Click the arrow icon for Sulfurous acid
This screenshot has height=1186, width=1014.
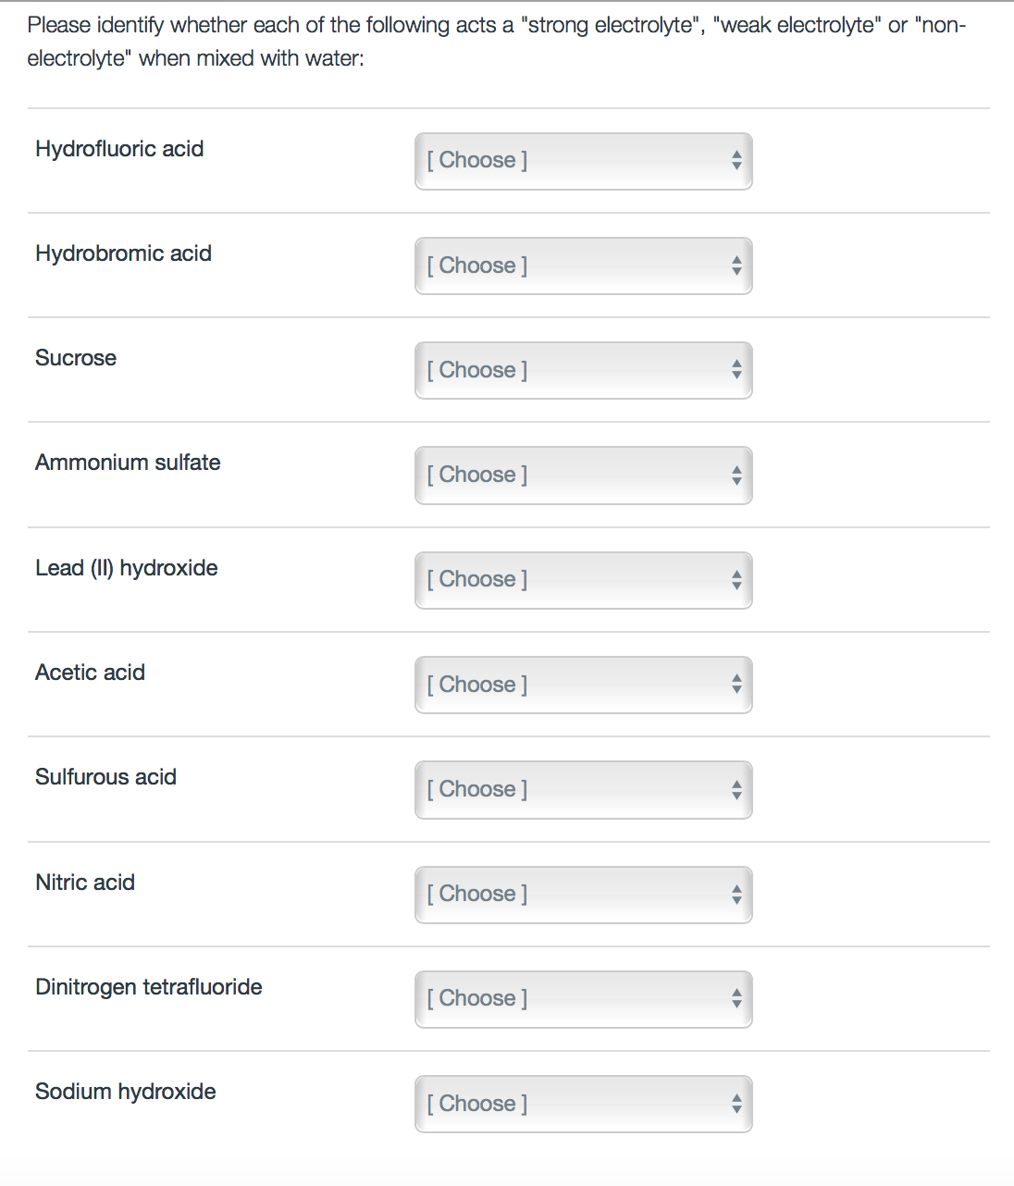736,789
